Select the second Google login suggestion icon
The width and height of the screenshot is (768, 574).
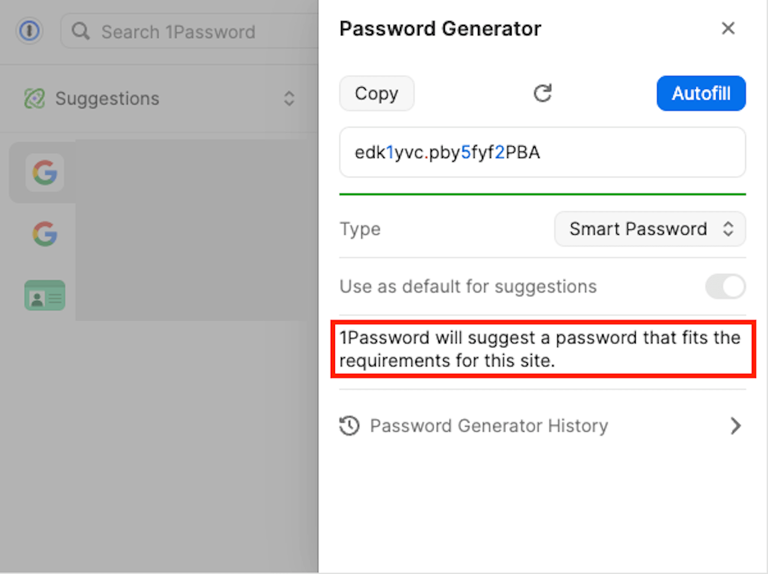(x=44, y=234)
